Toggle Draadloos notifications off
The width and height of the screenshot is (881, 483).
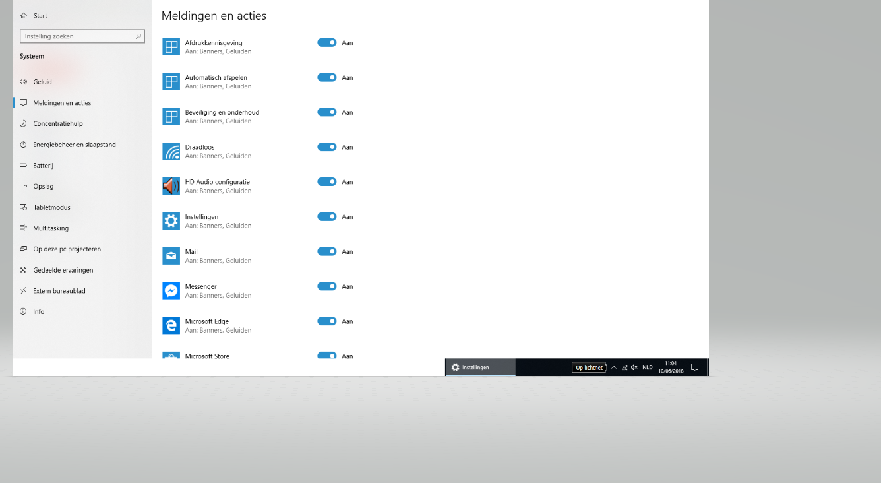[x=327, y=147]
